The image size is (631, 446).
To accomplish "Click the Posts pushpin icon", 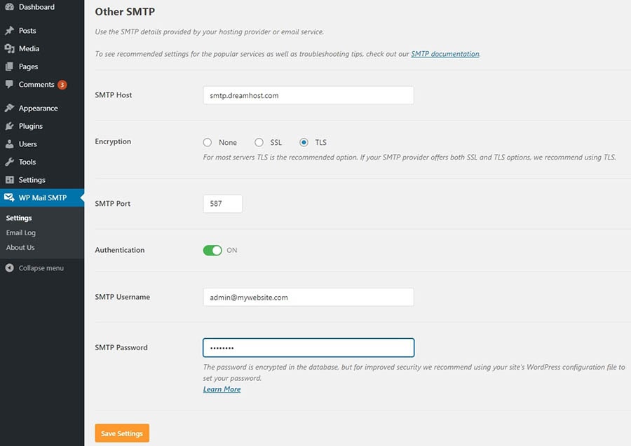I will click(x=9, y=31).
